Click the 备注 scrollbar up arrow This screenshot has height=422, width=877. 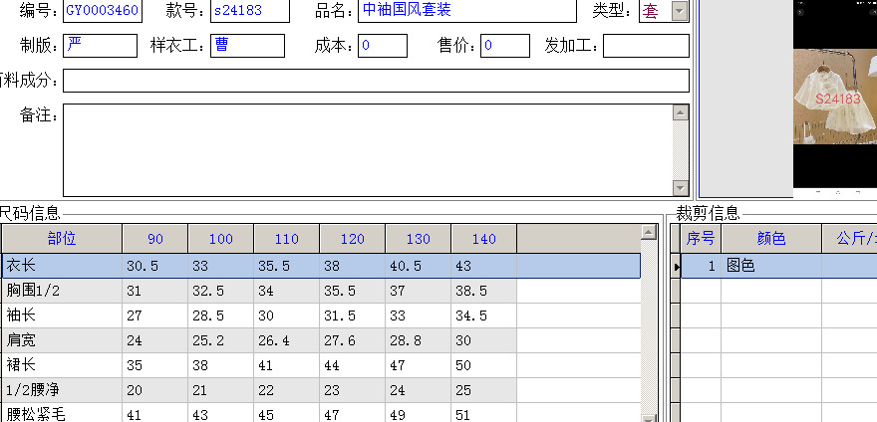pos(681,112)
